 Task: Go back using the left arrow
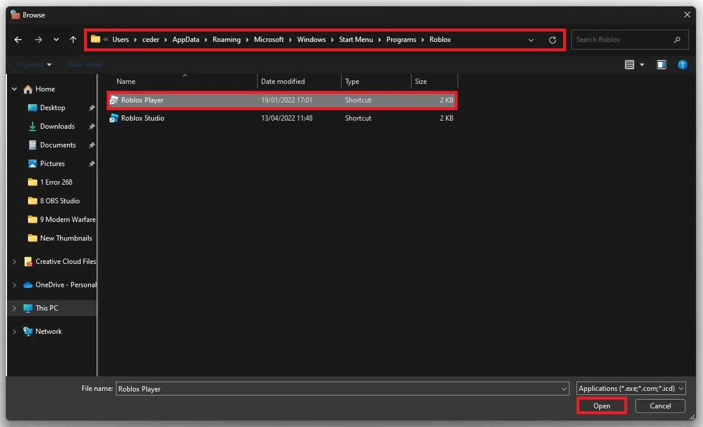(18, 40)
